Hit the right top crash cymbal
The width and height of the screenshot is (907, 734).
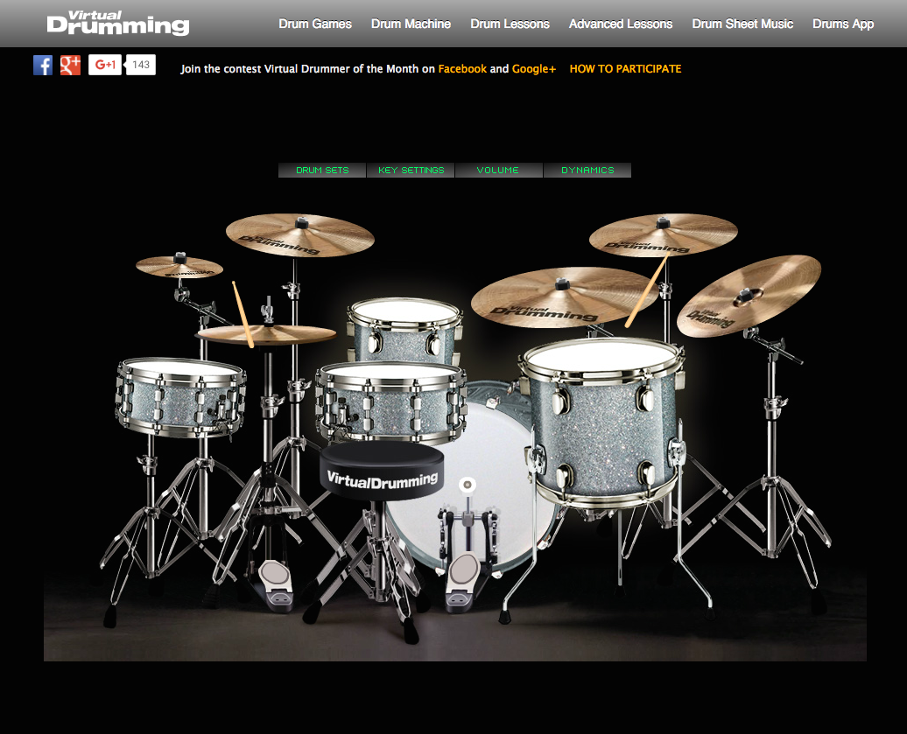click(663, 234)
